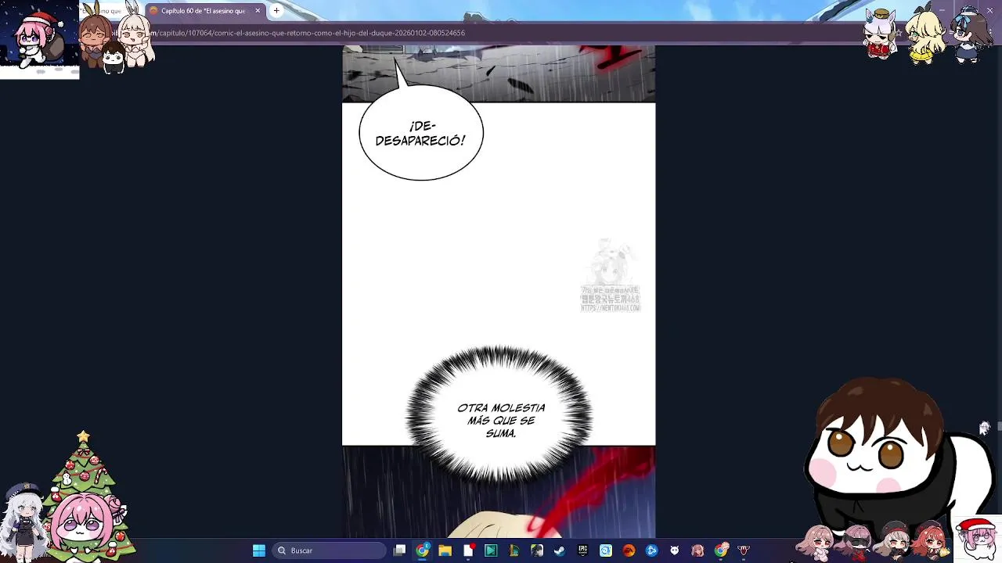Open Task View on the taskbar

tap(399, 550)
